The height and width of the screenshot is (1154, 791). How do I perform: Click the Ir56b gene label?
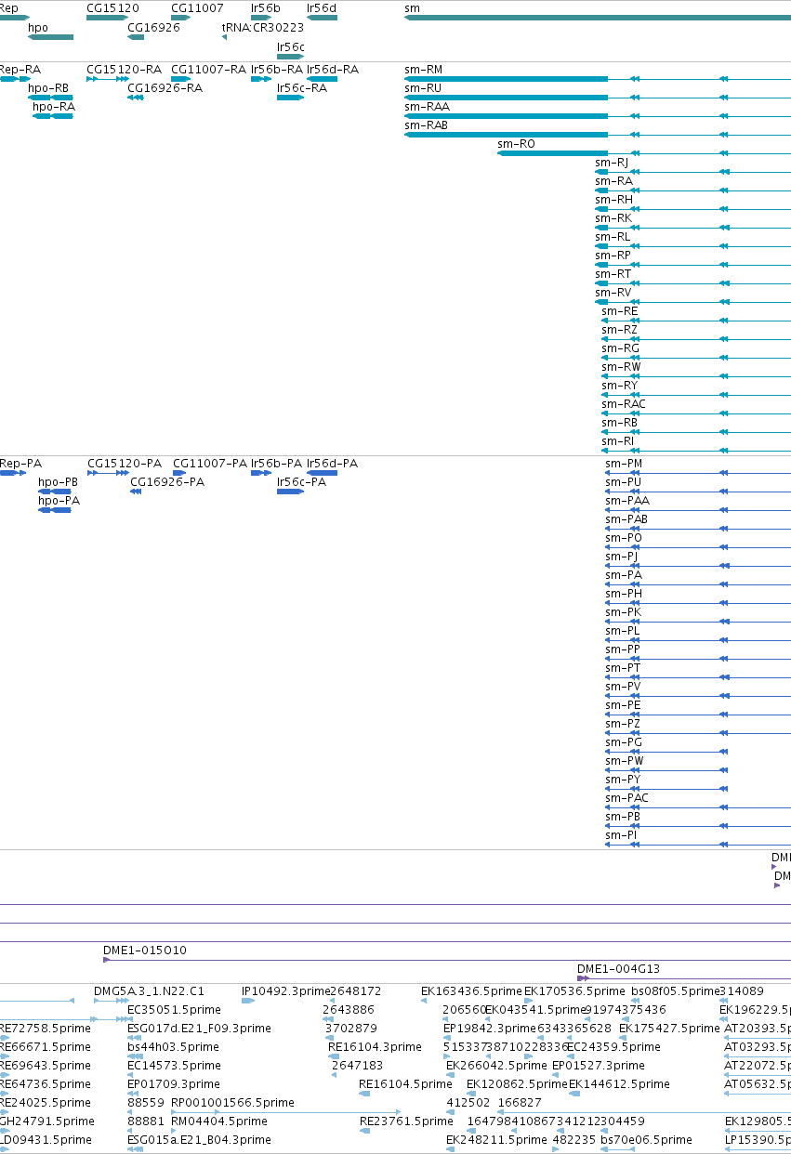pos(266,7)
